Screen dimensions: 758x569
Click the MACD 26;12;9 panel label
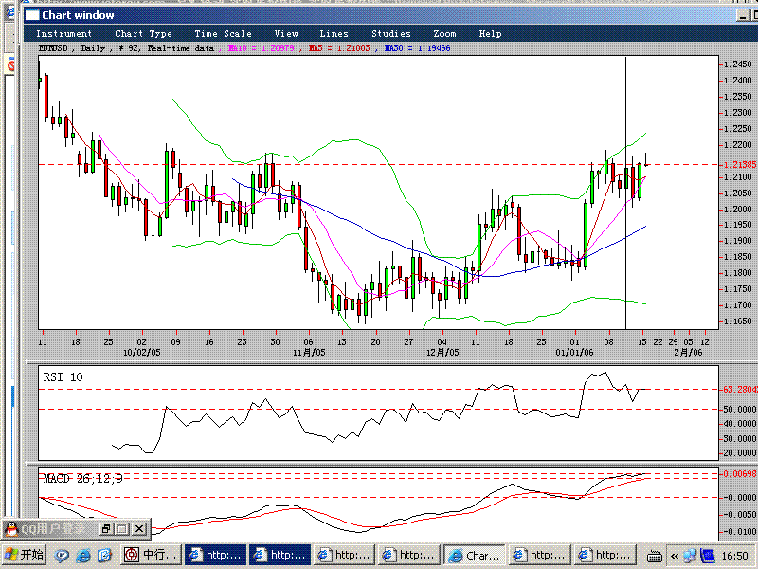point(83,479)
